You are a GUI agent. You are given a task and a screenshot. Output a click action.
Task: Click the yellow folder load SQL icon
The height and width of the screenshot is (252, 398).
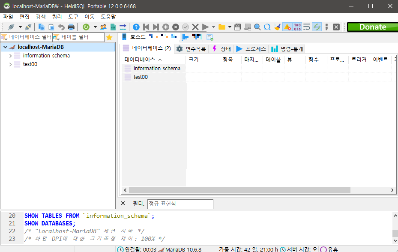tap(222, 27)
